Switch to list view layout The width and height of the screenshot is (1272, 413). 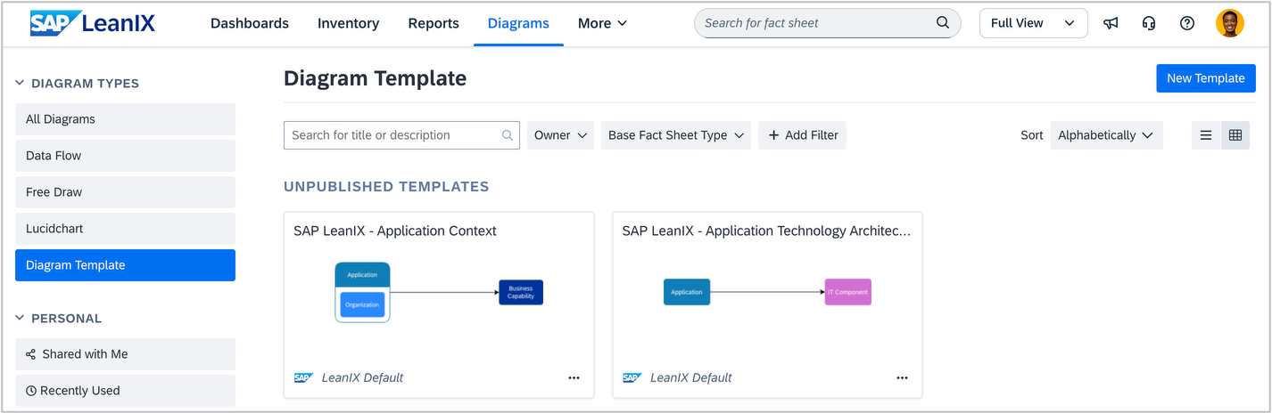click(x=1206, y=135)
